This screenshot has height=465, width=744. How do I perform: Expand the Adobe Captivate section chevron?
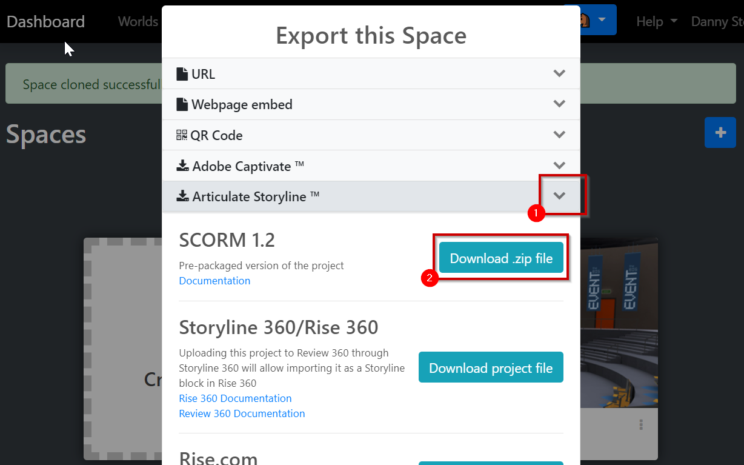point(559,165)
